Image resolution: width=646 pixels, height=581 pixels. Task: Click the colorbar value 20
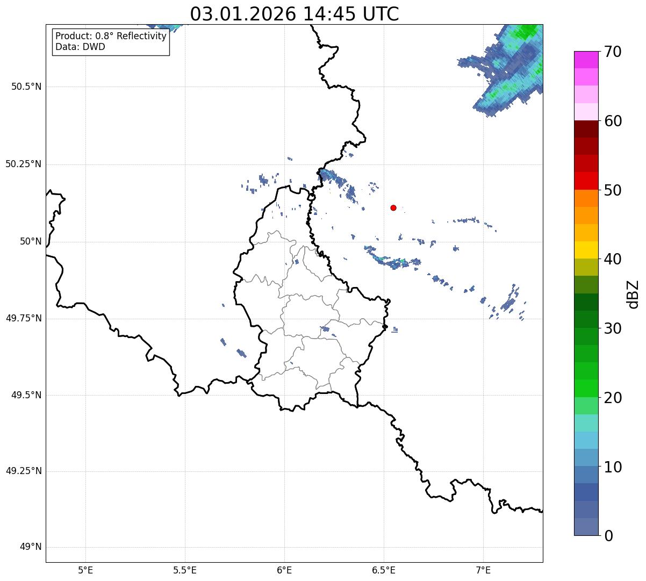612,398
